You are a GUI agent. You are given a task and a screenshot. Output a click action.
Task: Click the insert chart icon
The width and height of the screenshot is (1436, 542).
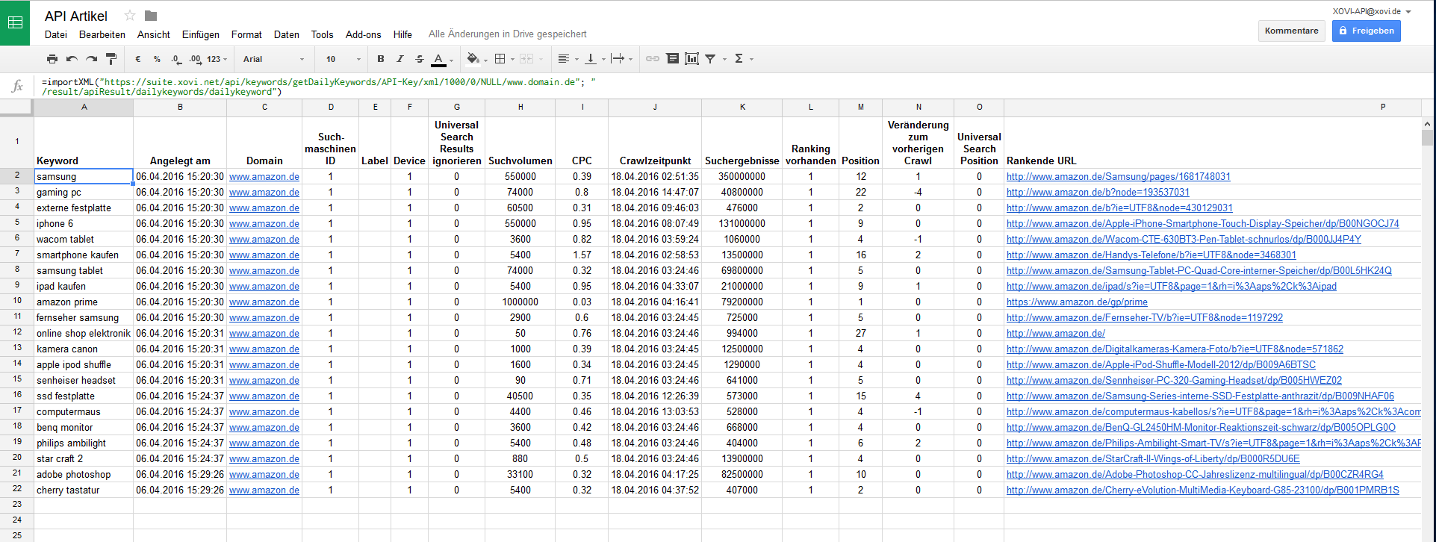pos(692,59)
